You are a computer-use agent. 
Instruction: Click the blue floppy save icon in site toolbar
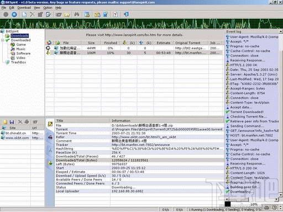pos(12,121)
